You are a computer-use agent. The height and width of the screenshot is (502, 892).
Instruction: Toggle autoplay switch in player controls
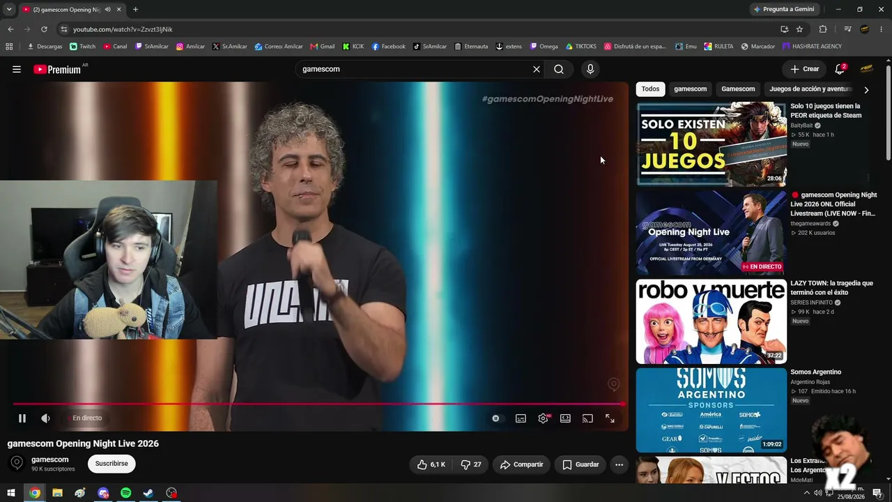tap(495, 418)
